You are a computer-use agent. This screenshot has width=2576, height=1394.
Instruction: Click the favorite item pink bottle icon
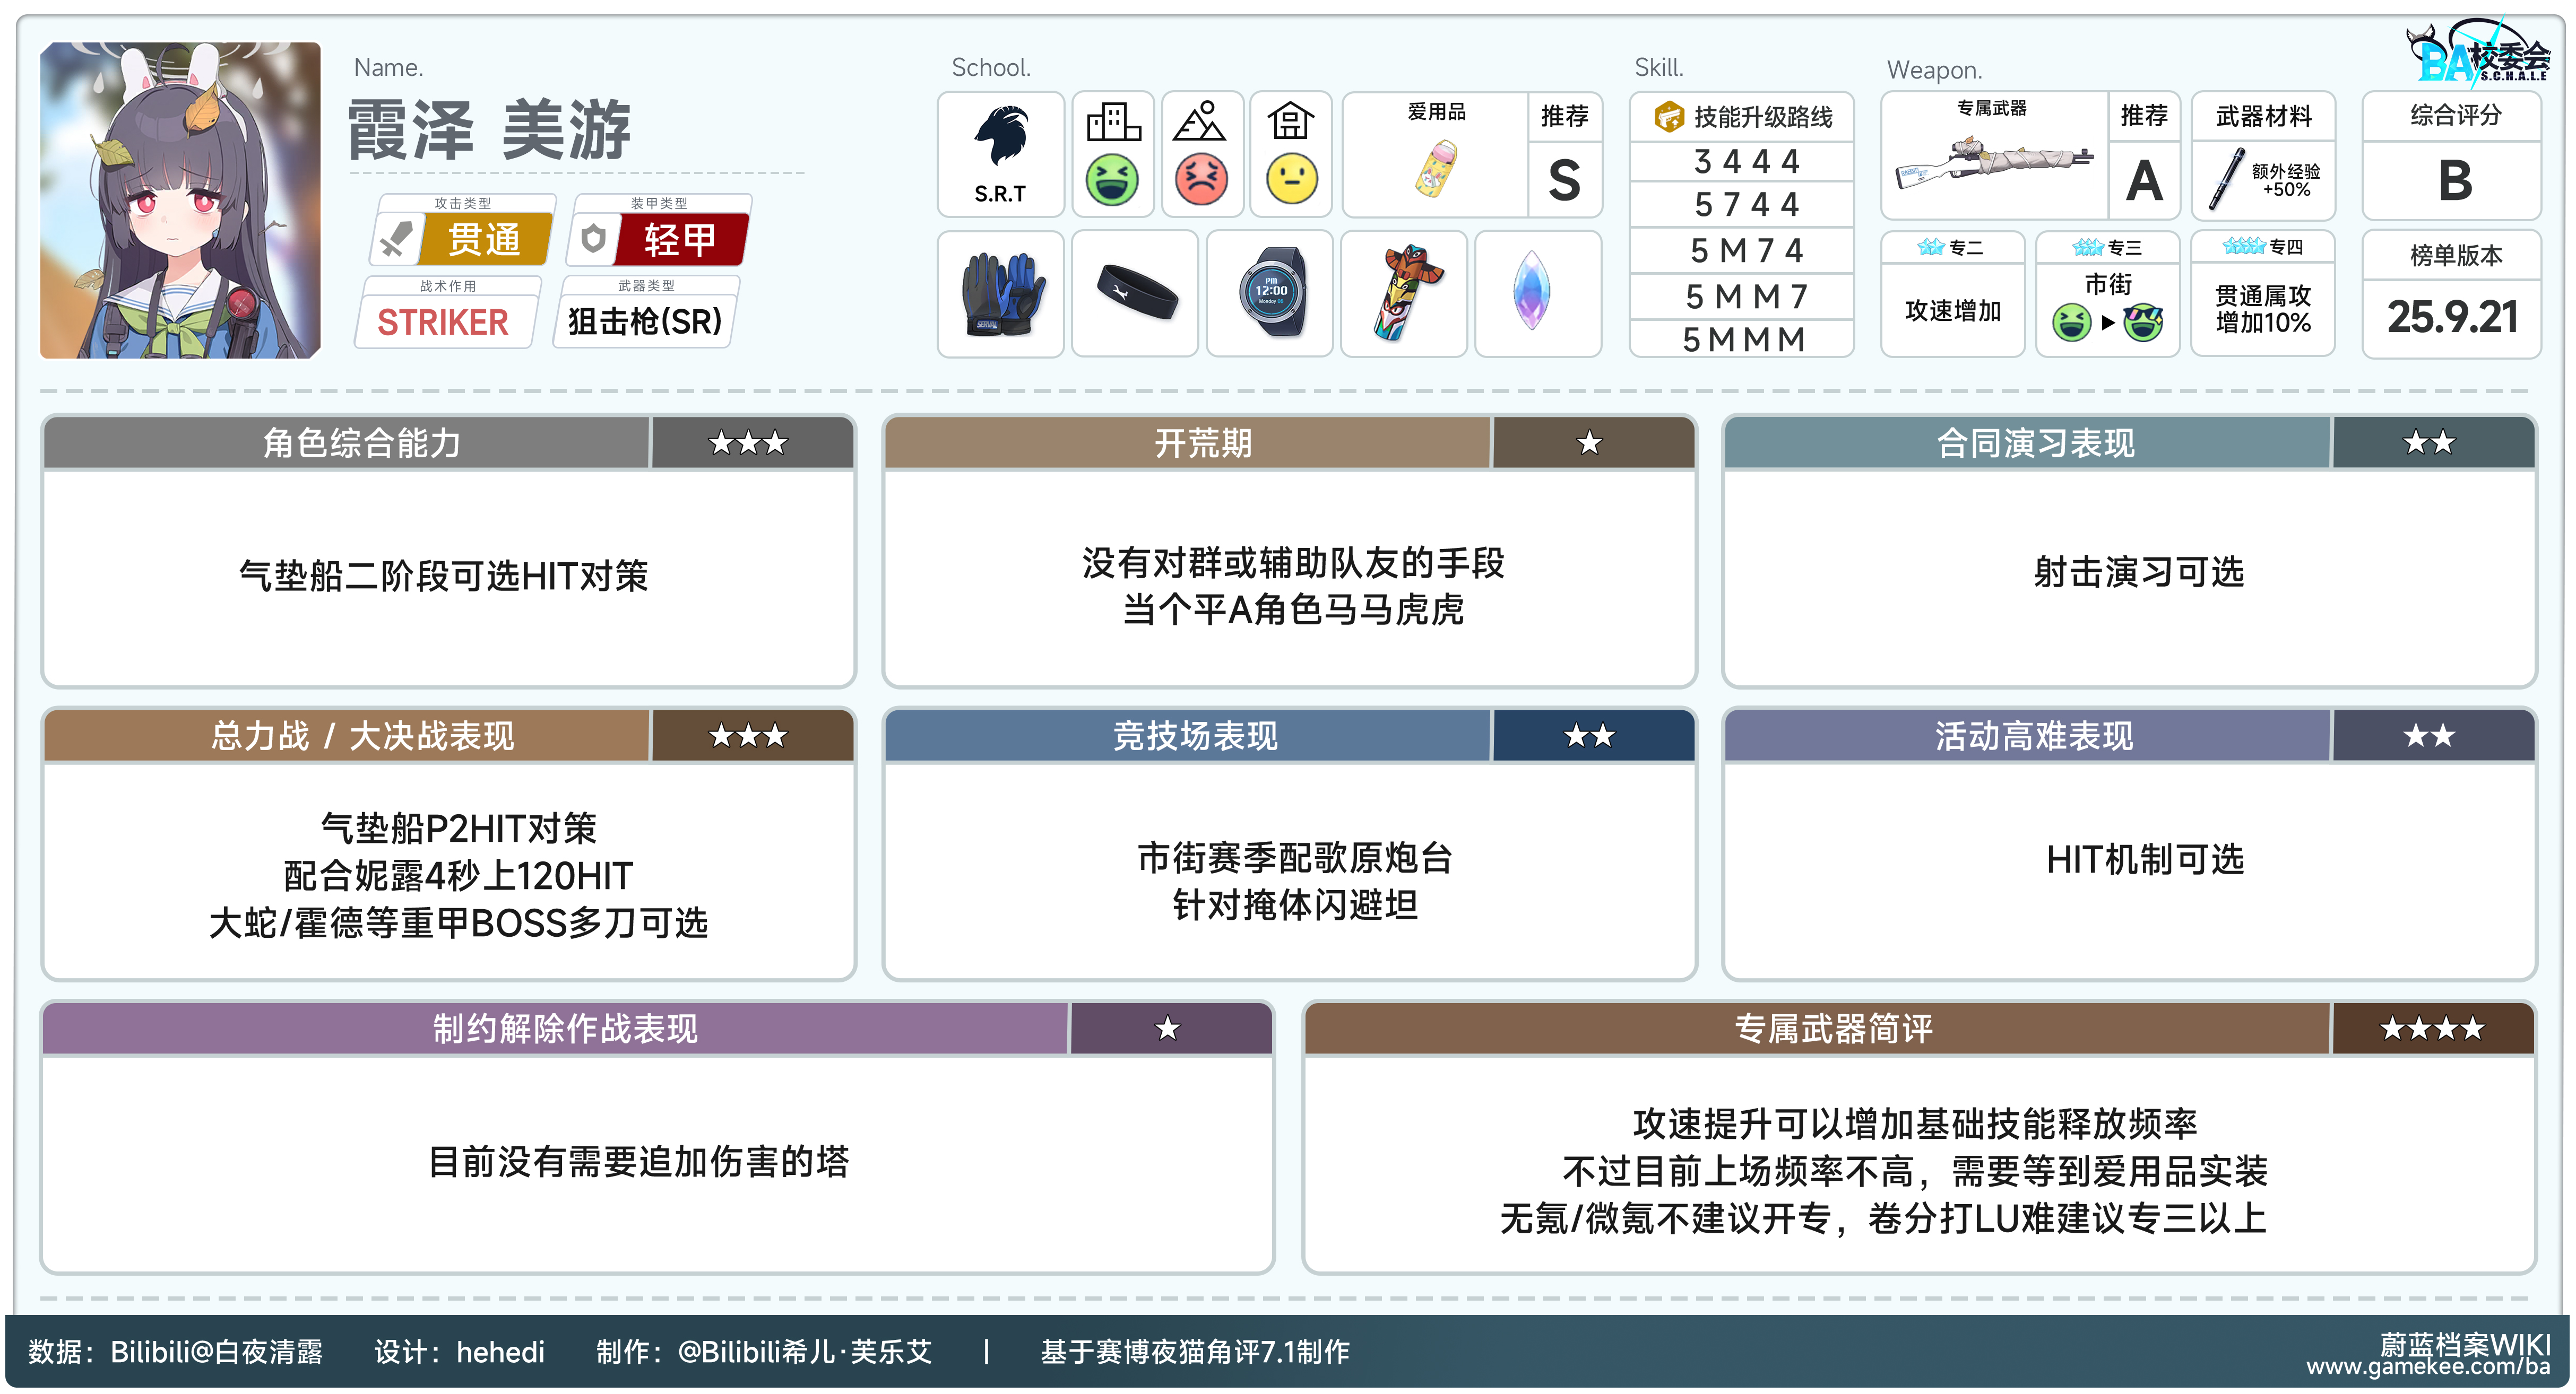(1435, 168)
